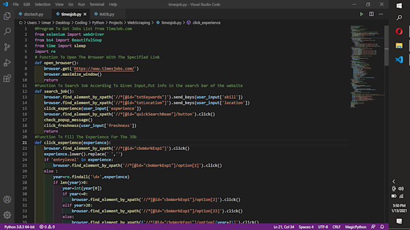Open volume control in system tray
The width and height of the screenshot is (410, 230).
tap(401, 188)
